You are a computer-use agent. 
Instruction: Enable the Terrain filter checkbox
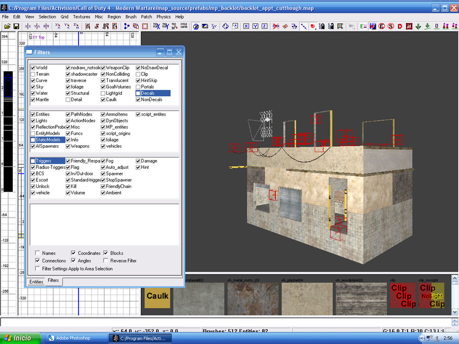click(33, 74)
